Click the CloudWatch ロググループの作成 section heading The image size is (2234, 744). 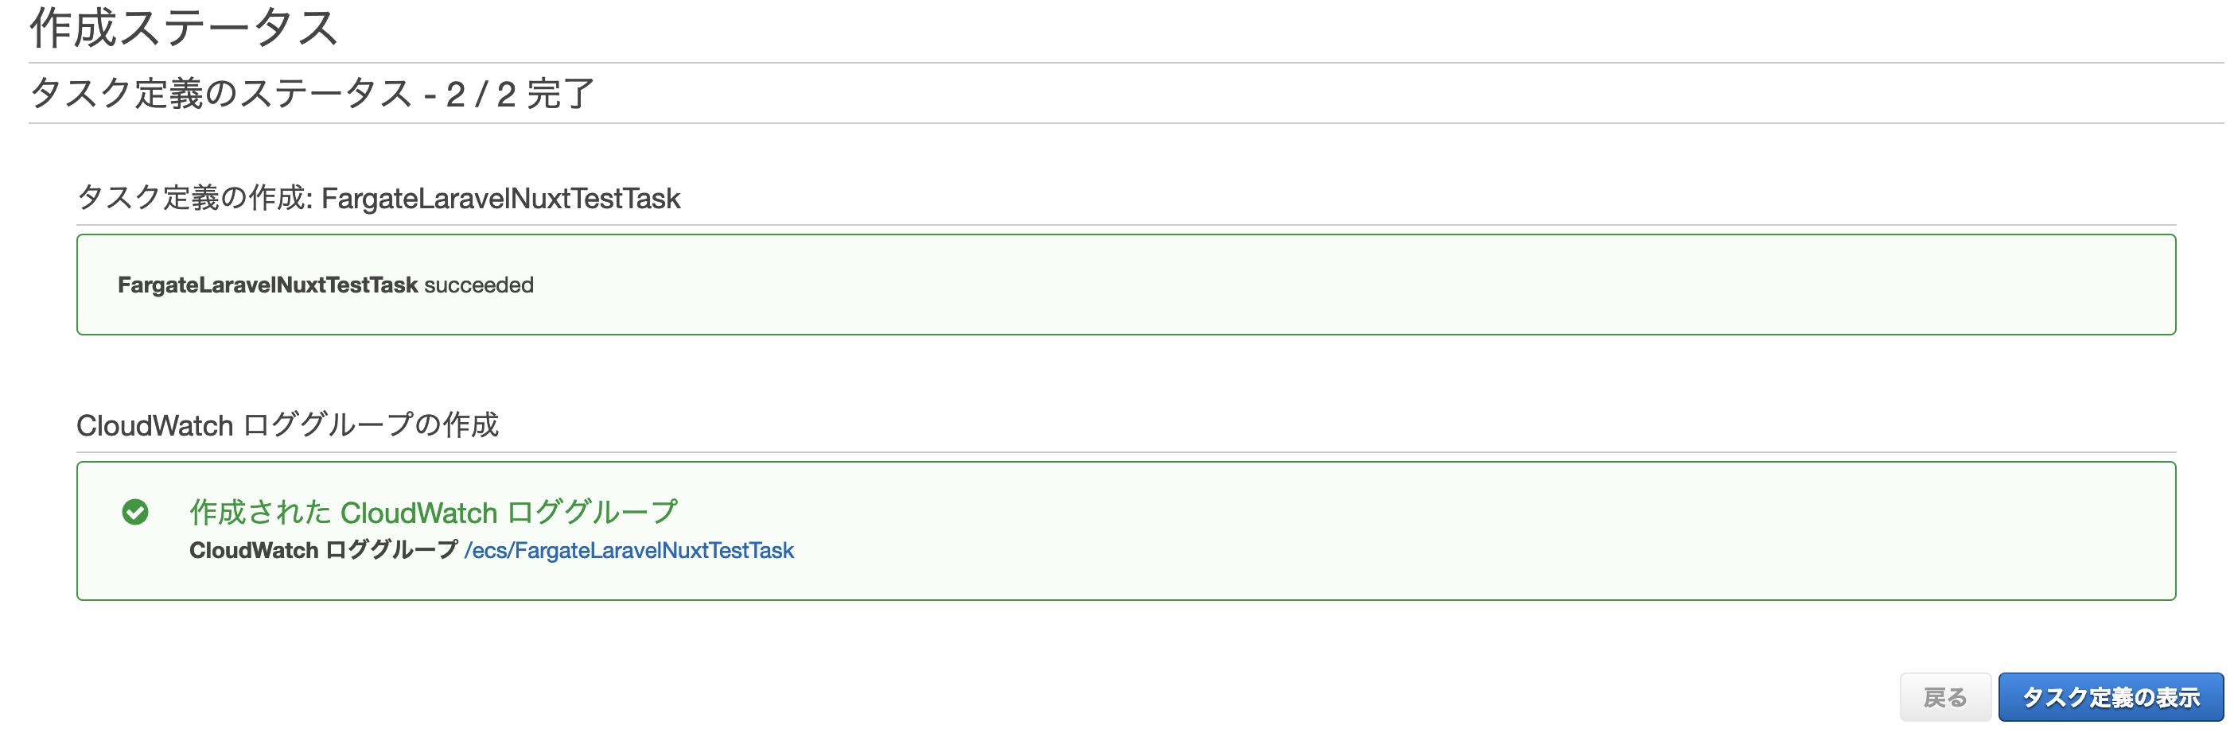pos(287,425)
